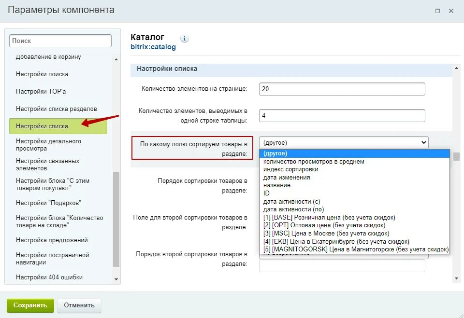Open the "С этим товаром покупают" block settings

click(52, 184)
